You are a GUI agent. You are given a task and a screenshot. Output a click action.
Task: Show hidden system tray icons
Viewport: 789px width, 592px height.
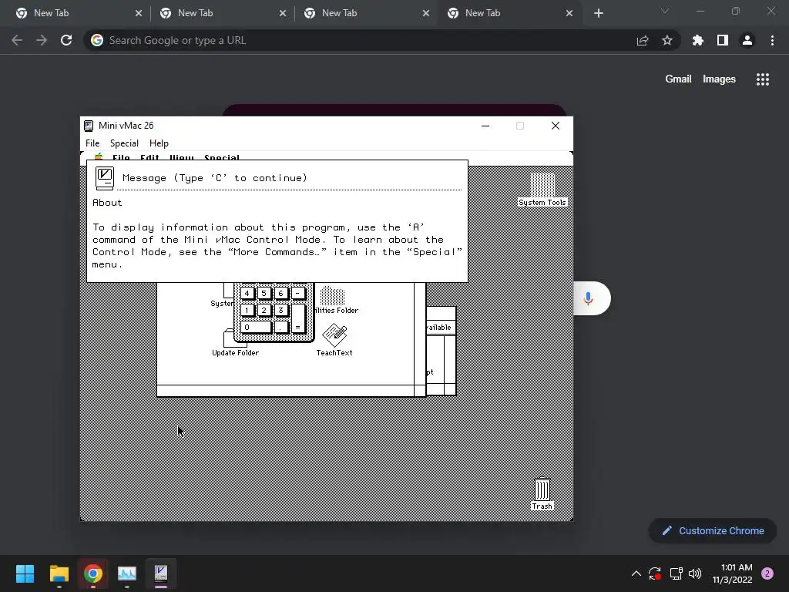[636, 573]
